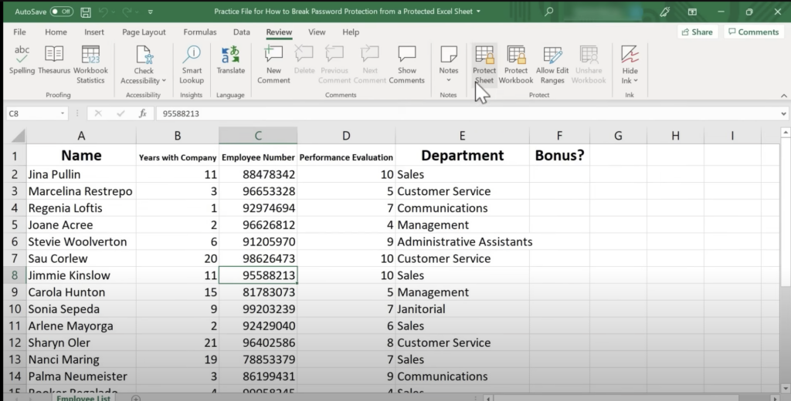Click the pen icon in the title bar
The image size is (791, 401).
[x=665, y=12]
